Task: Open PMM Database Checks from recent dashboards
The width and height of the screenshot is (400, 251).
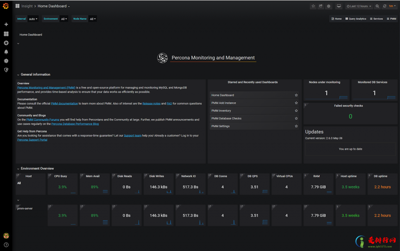Action: [254, 119]
